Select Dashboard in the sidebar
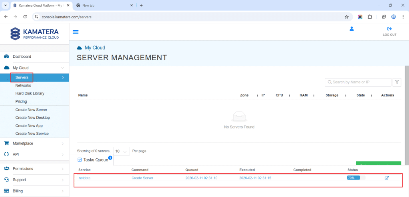This screenshot has height=197, width=409. pyautogui.click(x=22, y=57)
